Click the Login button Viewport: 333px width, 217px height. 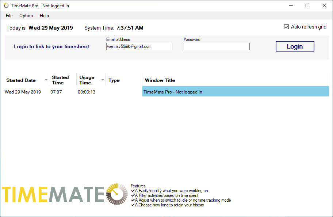point(295,46)
